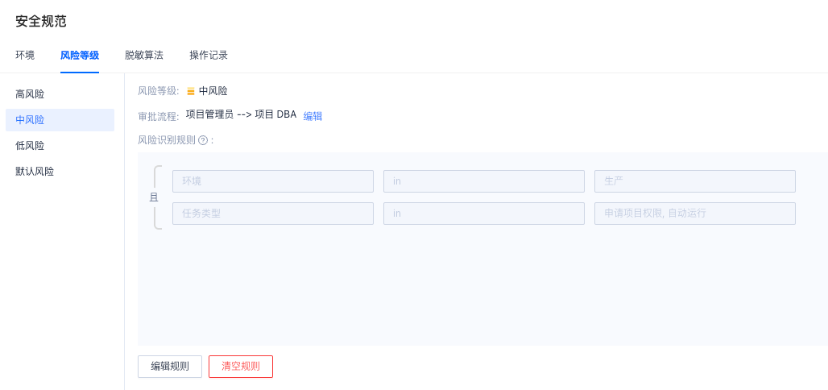Click the help icon beside 风险识别规则
The image size is (828, 390).
point(203,140)
